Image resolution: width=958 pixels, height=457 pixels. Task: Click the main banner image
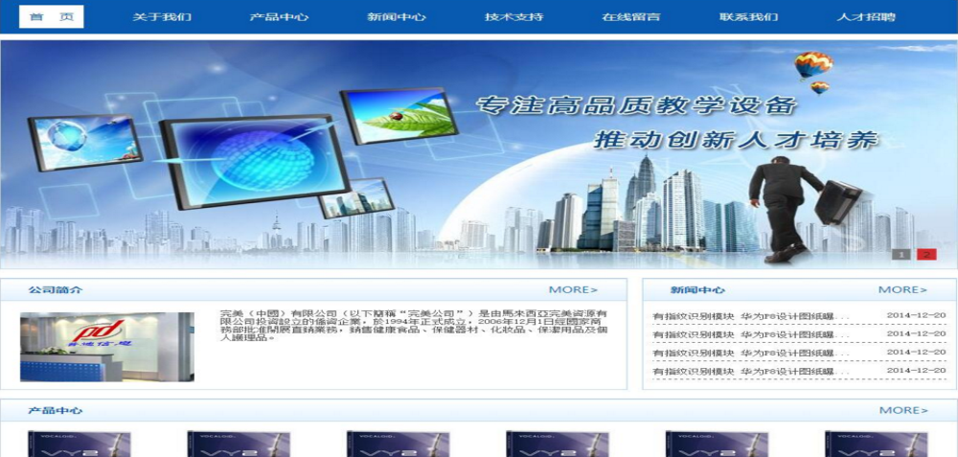click(479, 153)
